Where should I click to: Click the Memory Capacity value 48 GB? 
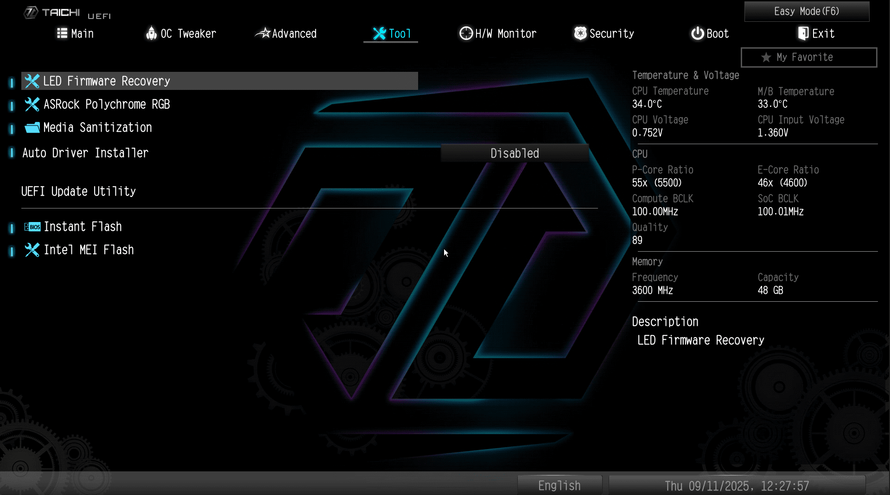[x=770, y=291]
